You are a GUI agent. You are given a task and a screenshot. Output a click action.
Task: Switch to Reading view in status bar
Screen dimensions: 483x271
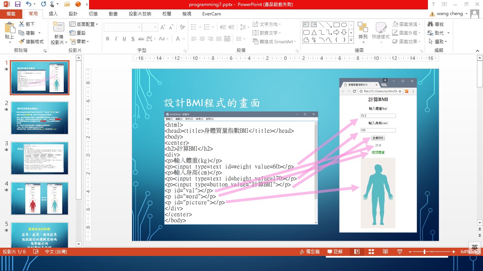385,251
